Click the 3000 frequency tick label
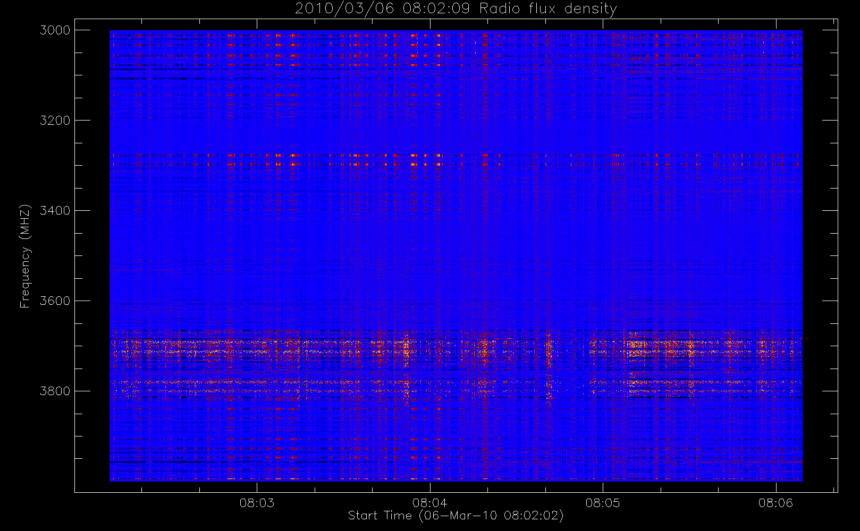The width and height of the screenshot is (860, 531). coord(55,30)
